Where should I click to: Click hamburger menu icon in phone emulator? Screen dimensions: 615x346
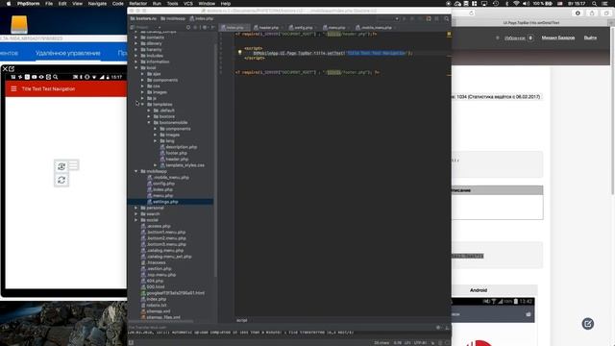pos(13,88)
